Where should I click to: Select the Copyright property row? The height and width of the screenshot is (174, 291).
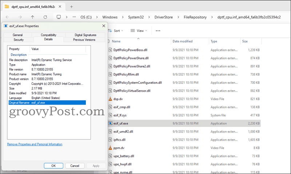47,84
